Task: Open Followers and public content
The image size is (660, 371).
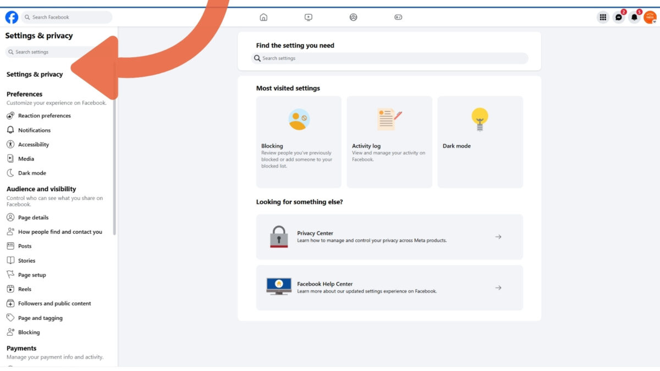Action: tap(54, 303)
